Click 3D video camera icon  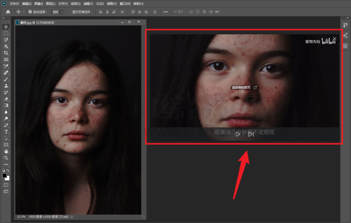click(x=217, y=12)
